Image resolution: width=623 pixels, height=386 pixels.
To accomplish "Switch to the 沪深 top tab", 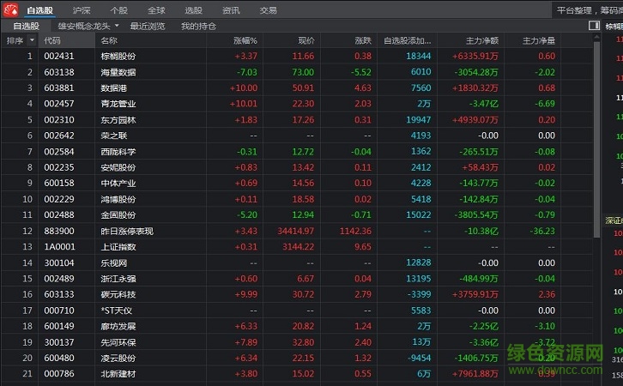I will pyautogui.click(x=82, y=10).
